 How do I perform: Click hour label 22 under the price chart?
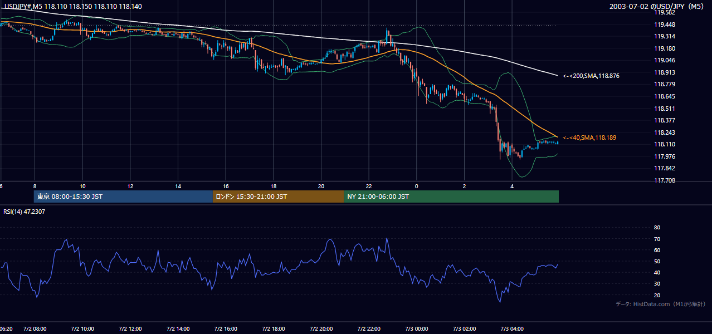[x=369, y=186]
